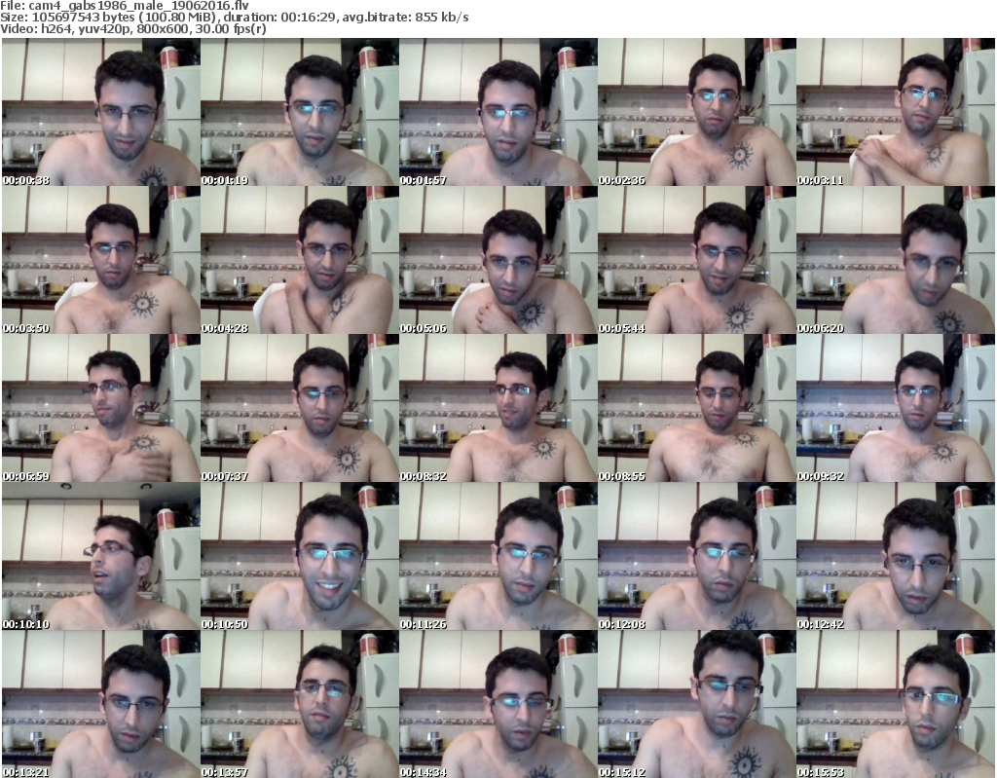Select the thumbnail stamped 00:14:34
The height and width of the screenshot is (778, 997).
coord(498,704)
